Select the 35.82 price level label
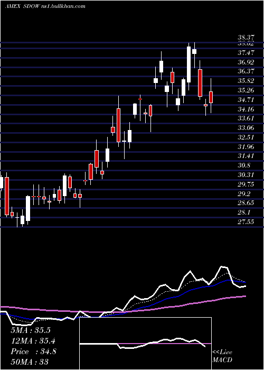The height and width of the screenshot is (370, 264). click(x=246, y=81)
